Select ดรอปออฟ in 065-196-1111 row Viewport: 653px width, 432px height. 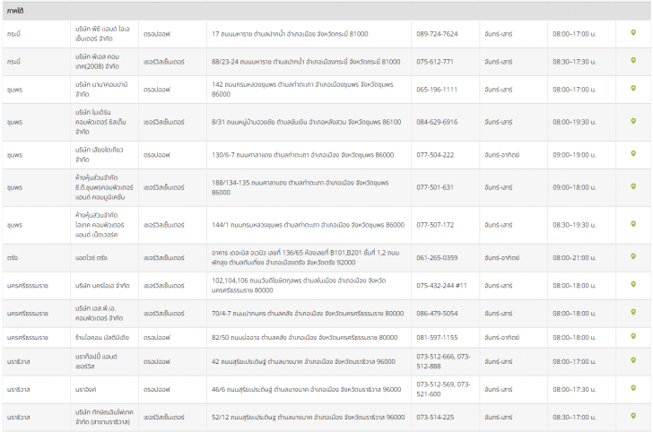point(157,90)
